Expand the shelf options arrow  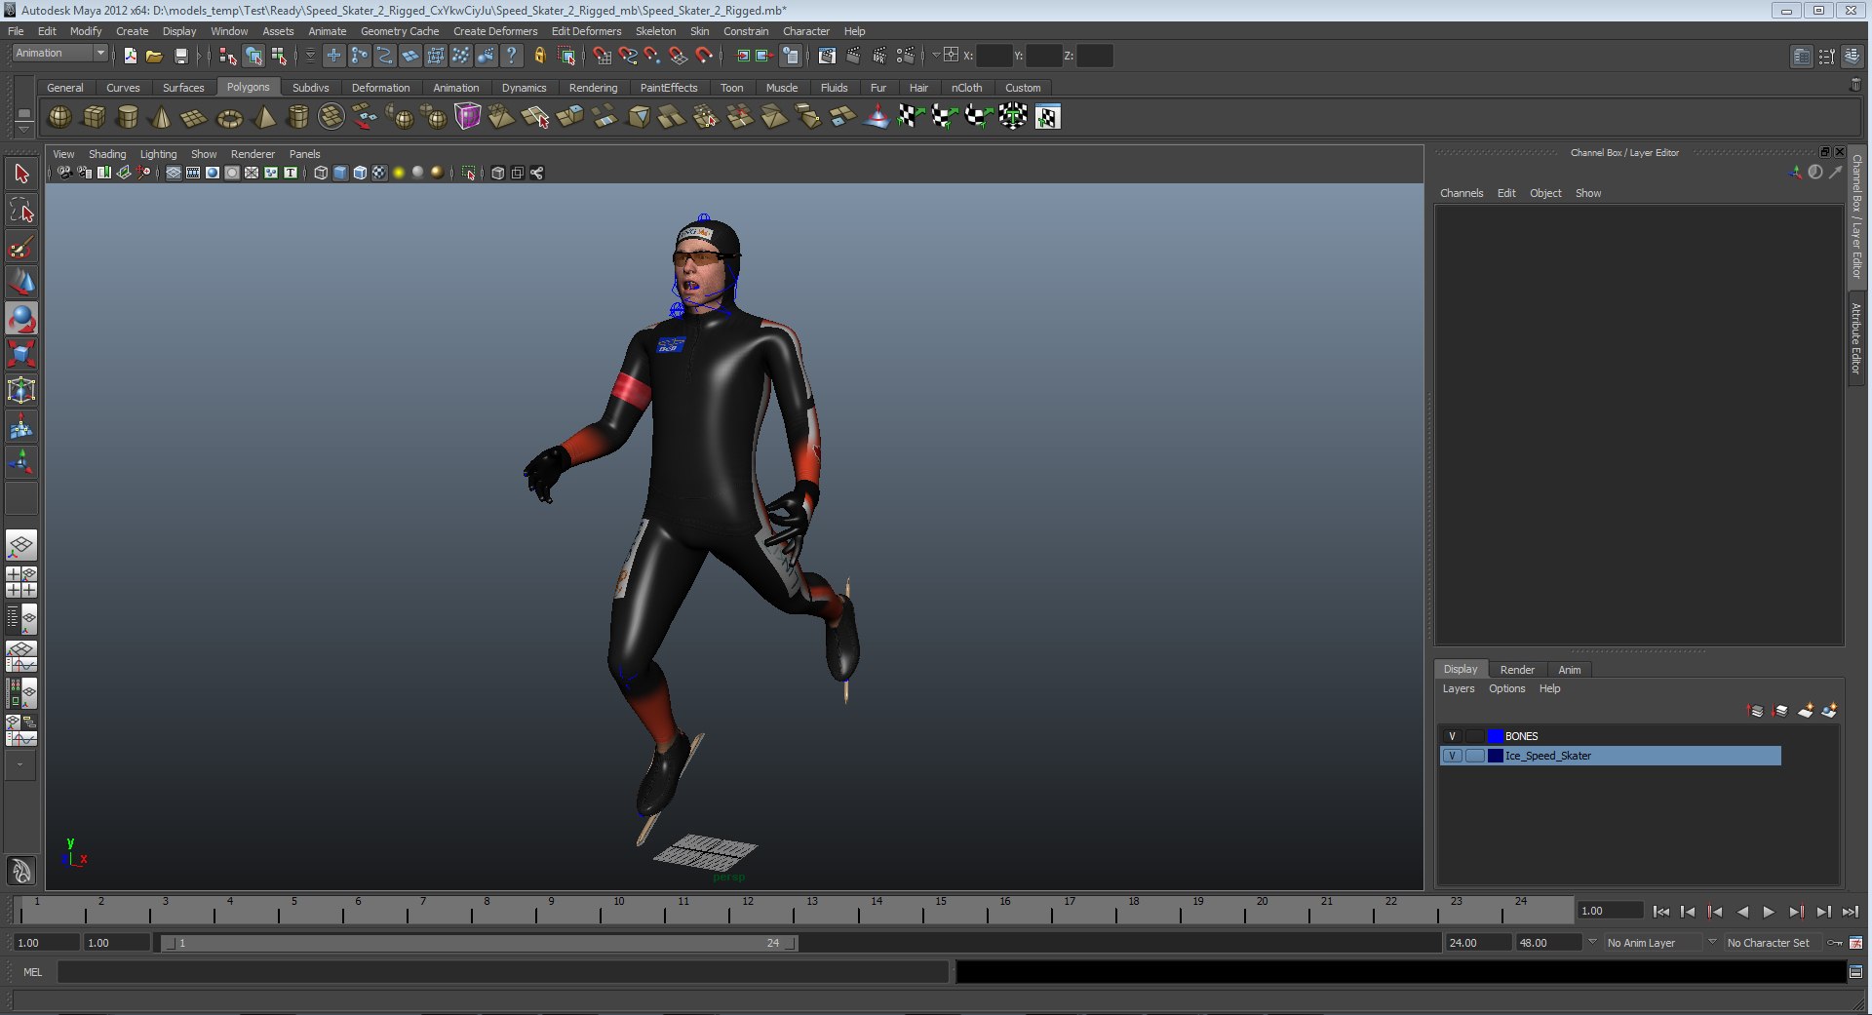click(x=23, y=129)
